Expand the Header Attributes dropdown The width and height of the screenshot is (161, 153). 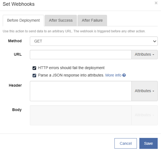tap(145, 91)
